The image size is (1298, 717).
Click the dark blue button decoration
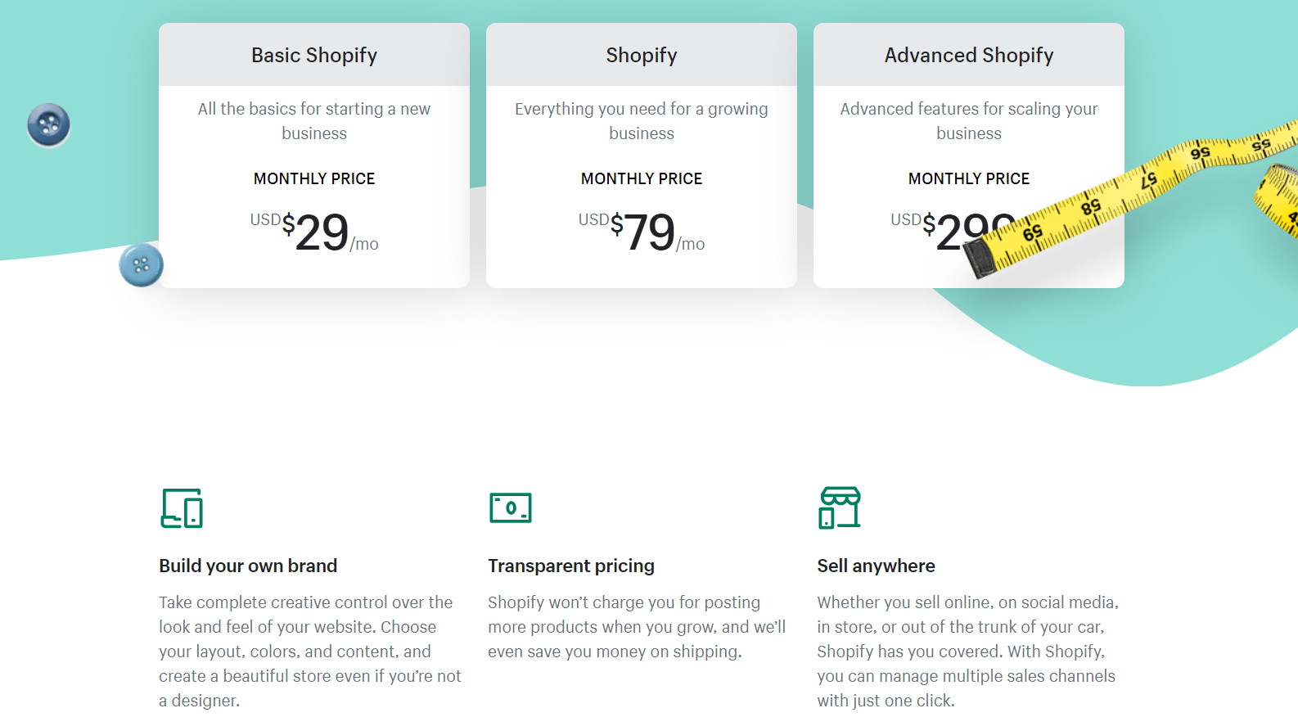click(48, 125)
